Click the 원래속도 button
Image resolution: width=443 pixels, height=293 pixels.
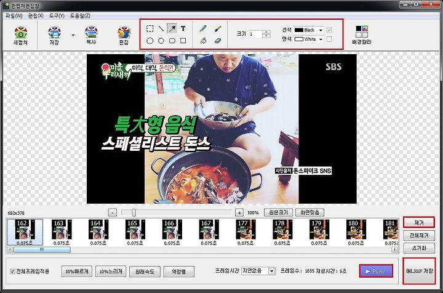[145, 271]
